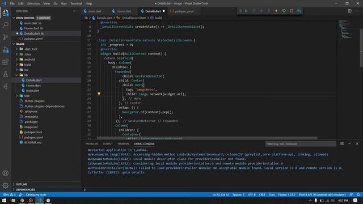Switch to the Terminal panel tab
Viewport: 363px width, 204px height.
(x=124, y=143)
